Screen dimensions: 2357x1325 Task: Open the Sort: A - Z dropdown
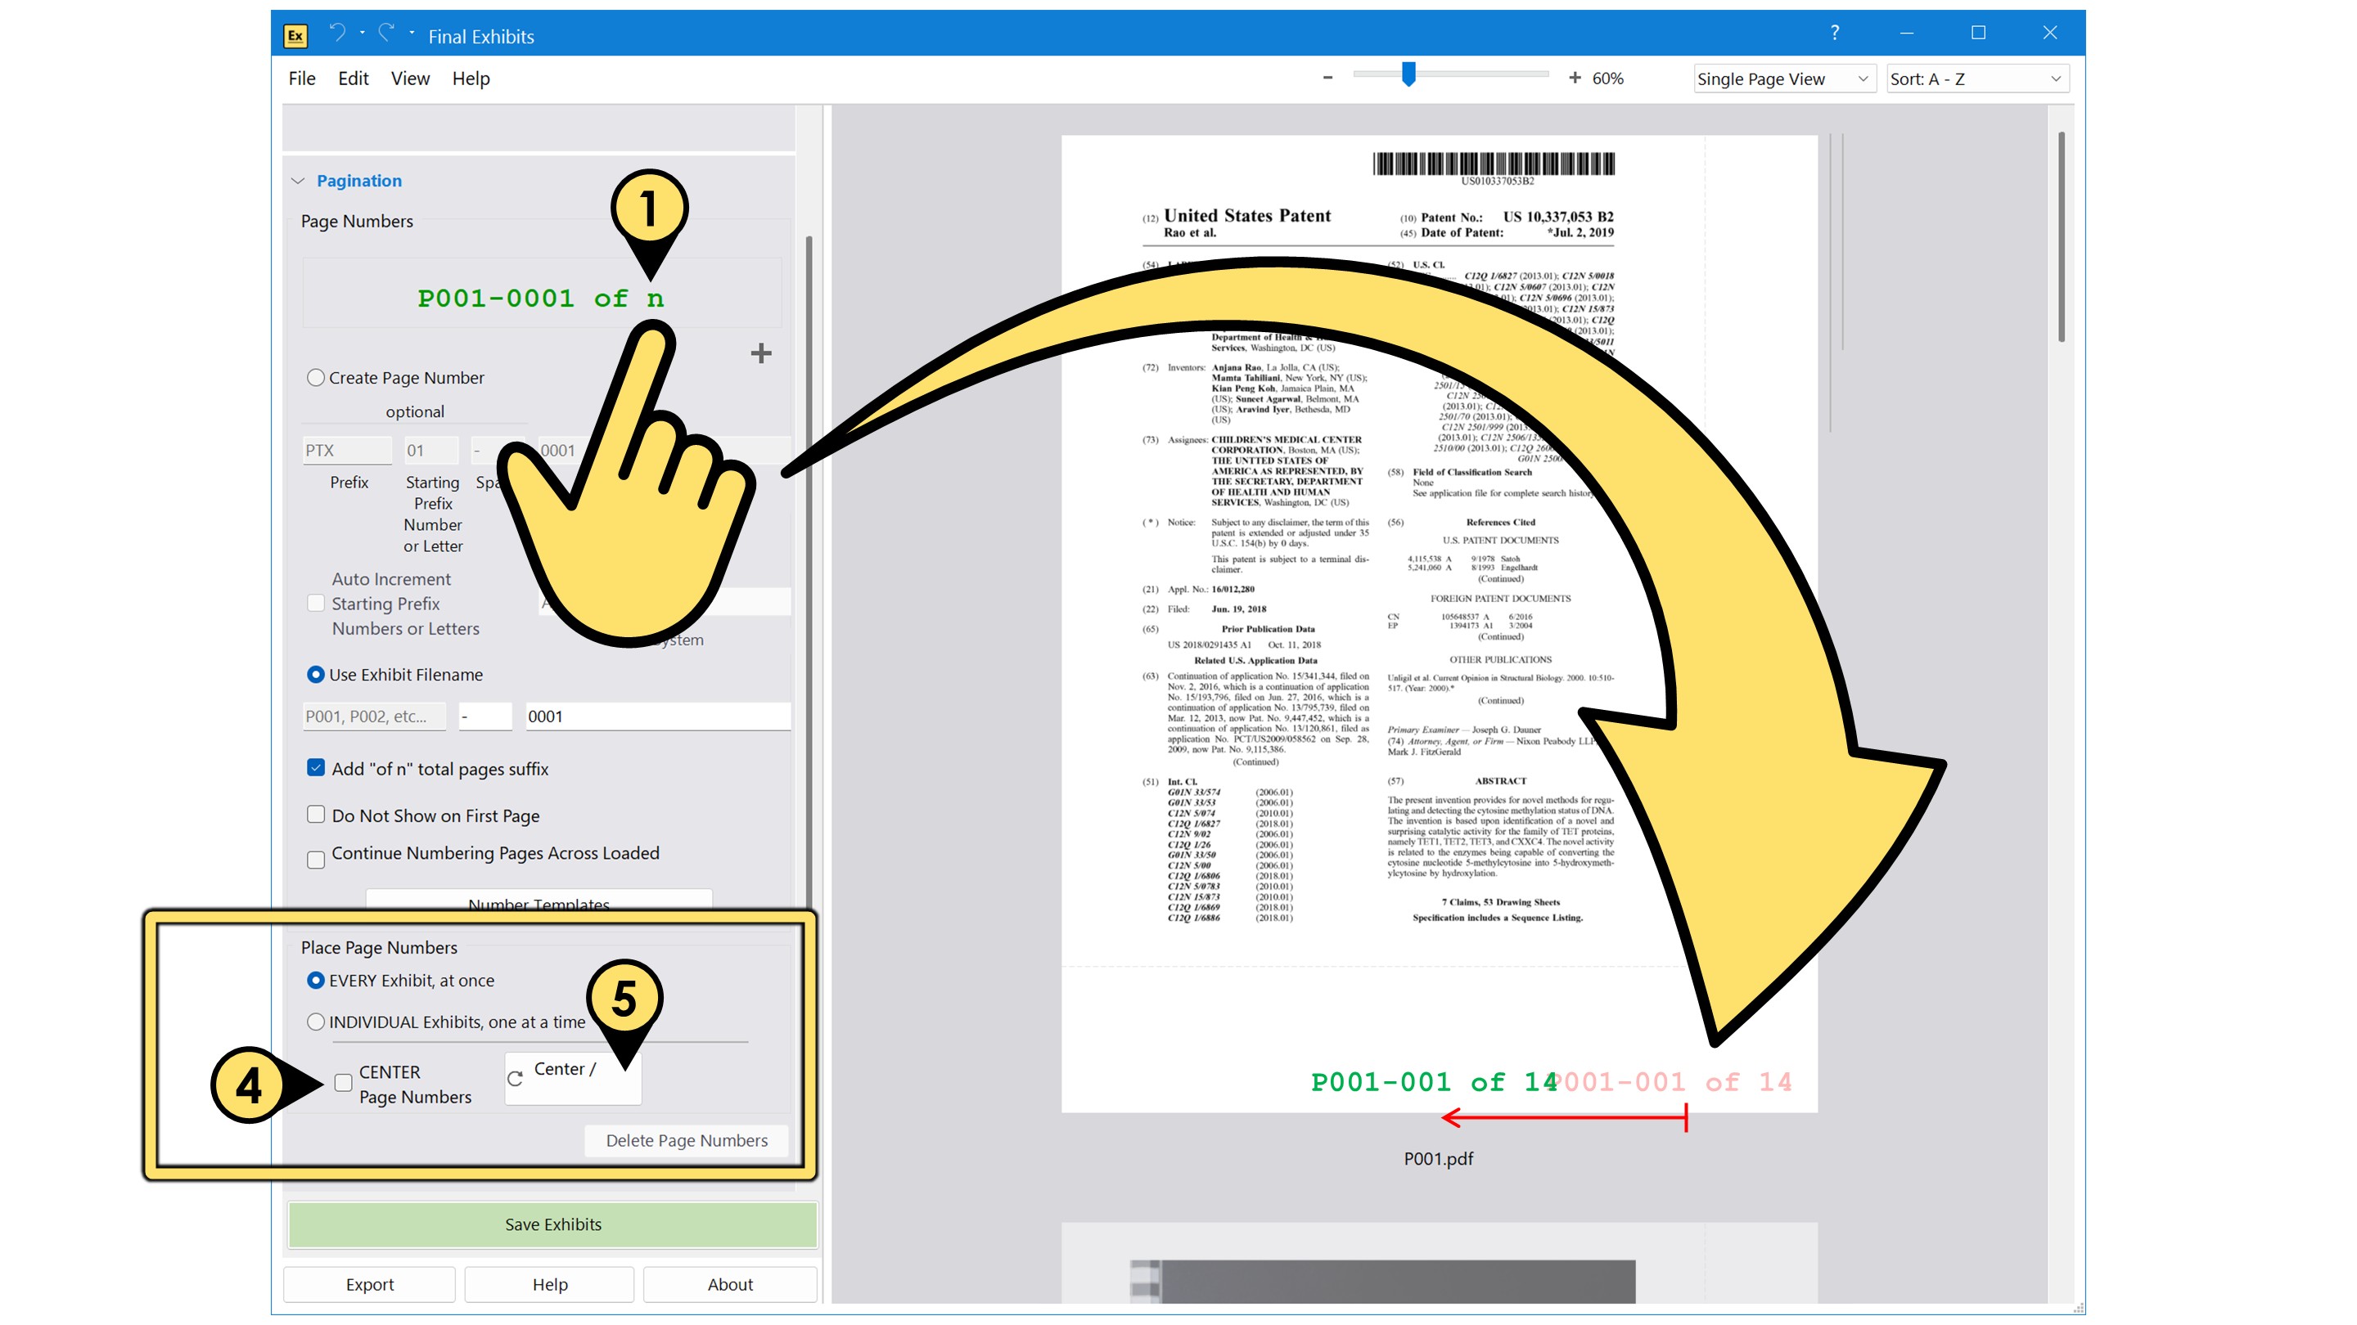(x=1976, y=79)
